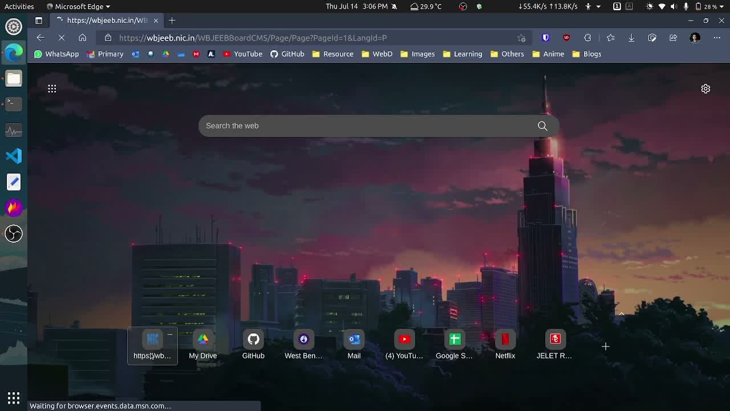Viewport: 730px width, 411px height.
Task: Open the network speed indicator
Action: click(x=547, y=6)
